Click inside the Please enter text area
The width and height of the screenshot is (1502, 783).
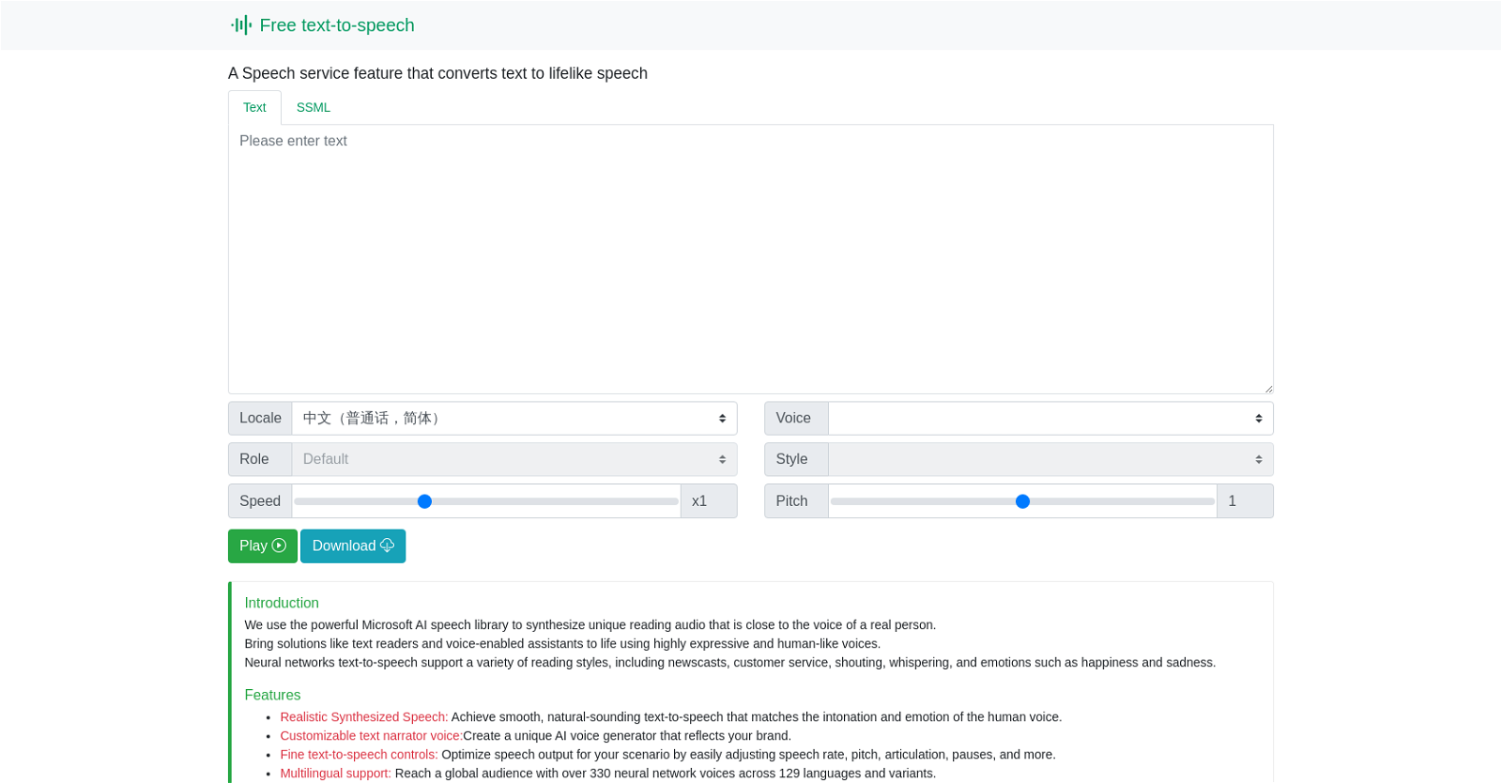(x=751, y=259)
